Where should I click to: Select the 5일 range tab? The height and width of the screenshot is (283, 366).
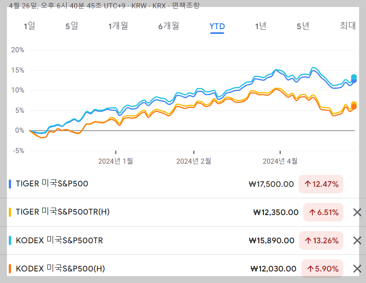[x=72, y=26]
